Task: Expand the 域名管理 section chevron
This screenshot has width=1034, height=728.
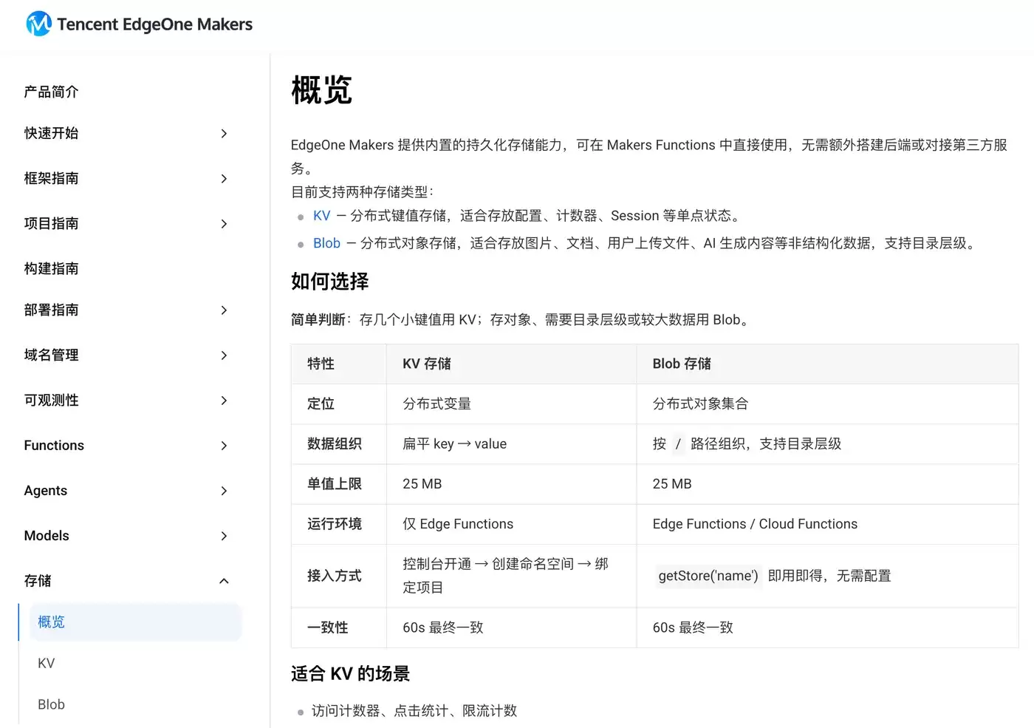Action: (224, 355)
